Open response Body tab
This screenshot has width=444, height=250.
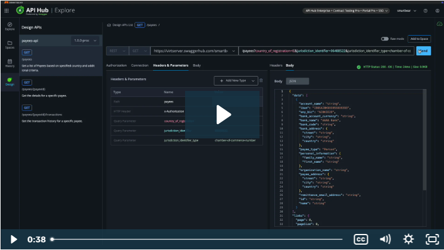[290, 65]
